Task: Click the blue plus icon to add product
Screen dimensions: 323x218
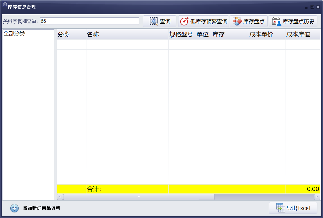Action: pos(14,208)
